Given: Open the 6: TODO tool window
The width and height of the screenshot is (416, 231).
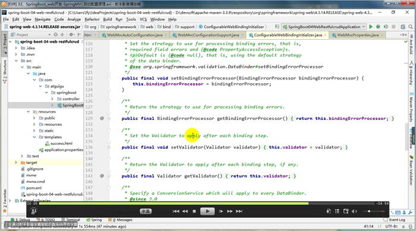Looking at the screenshot, I should [x=46, y=220].
